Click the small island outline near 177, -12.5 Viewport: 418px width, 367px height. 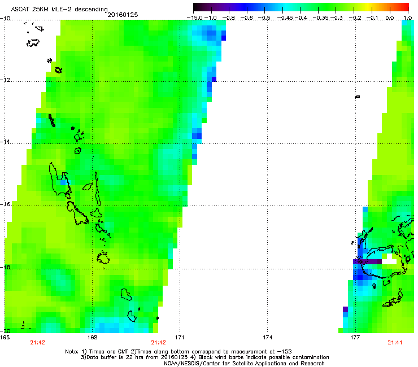point(358,97)
